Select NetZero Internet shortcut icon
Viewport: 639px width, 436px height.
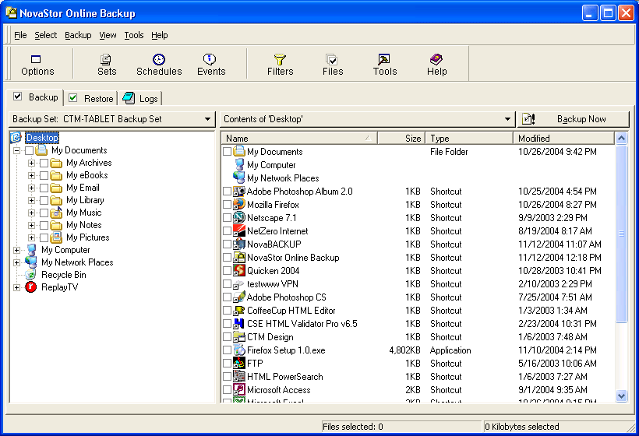pos(238,230)
